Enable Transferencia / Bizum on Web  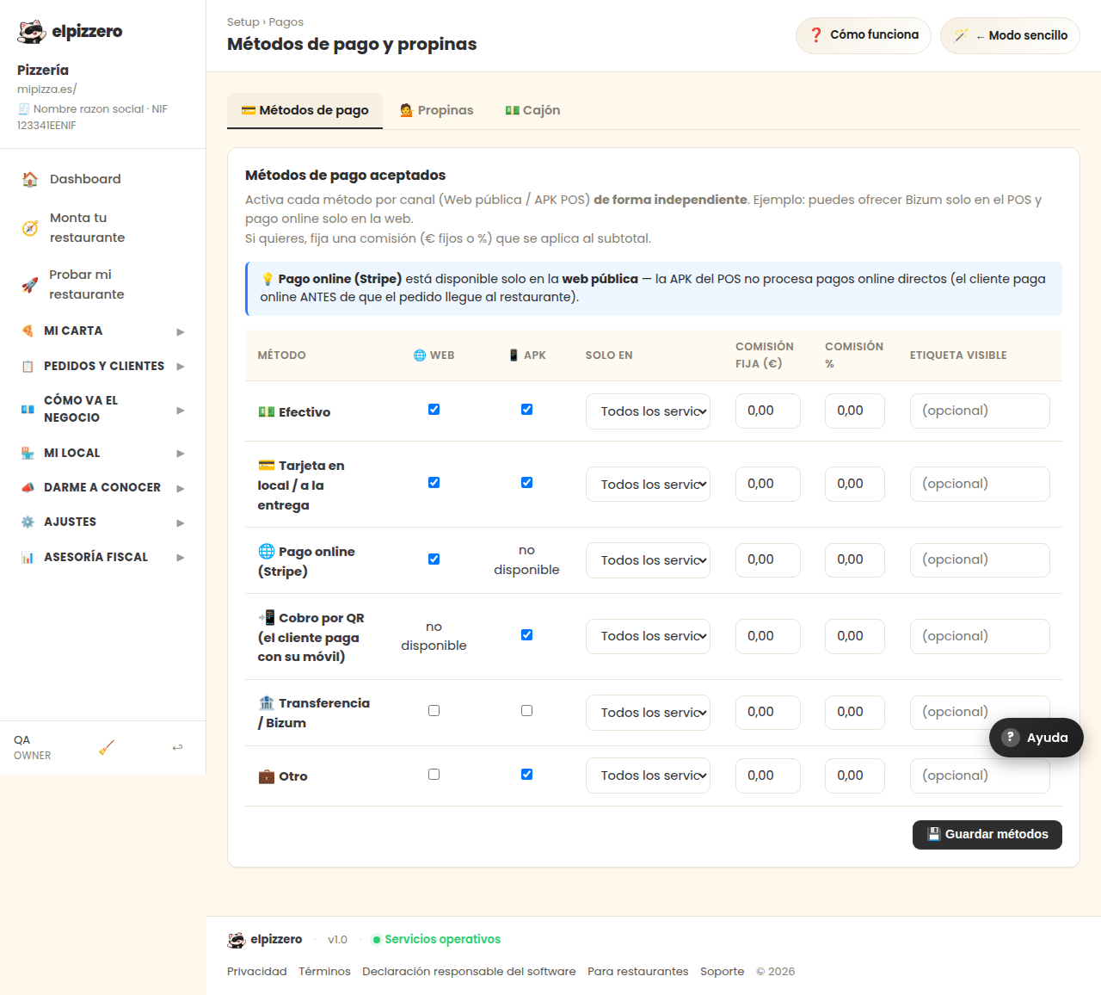click(x=434, y=710)
